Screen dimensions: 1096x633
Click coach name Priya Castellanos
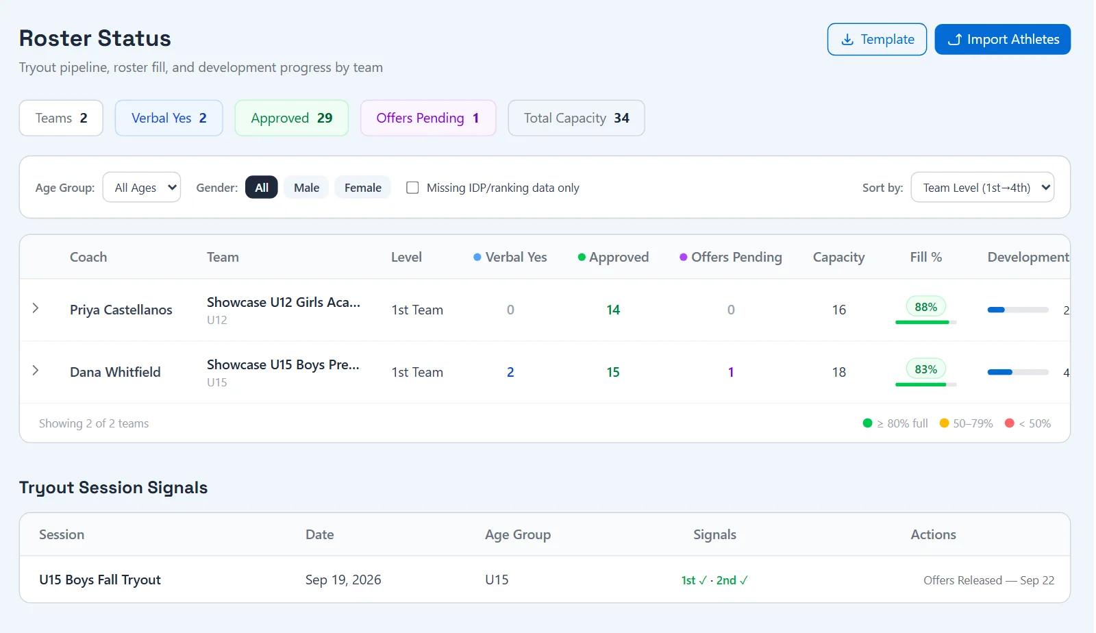121,310
